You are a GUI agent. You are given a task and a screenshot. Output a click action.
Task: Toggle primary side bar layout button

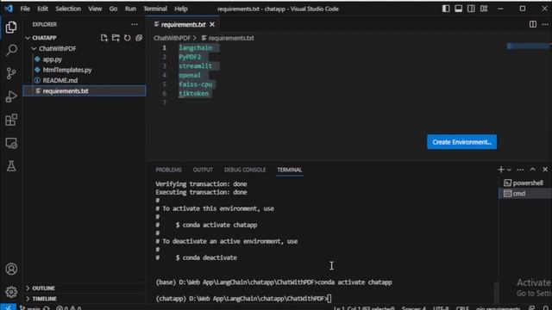point(446,9)
